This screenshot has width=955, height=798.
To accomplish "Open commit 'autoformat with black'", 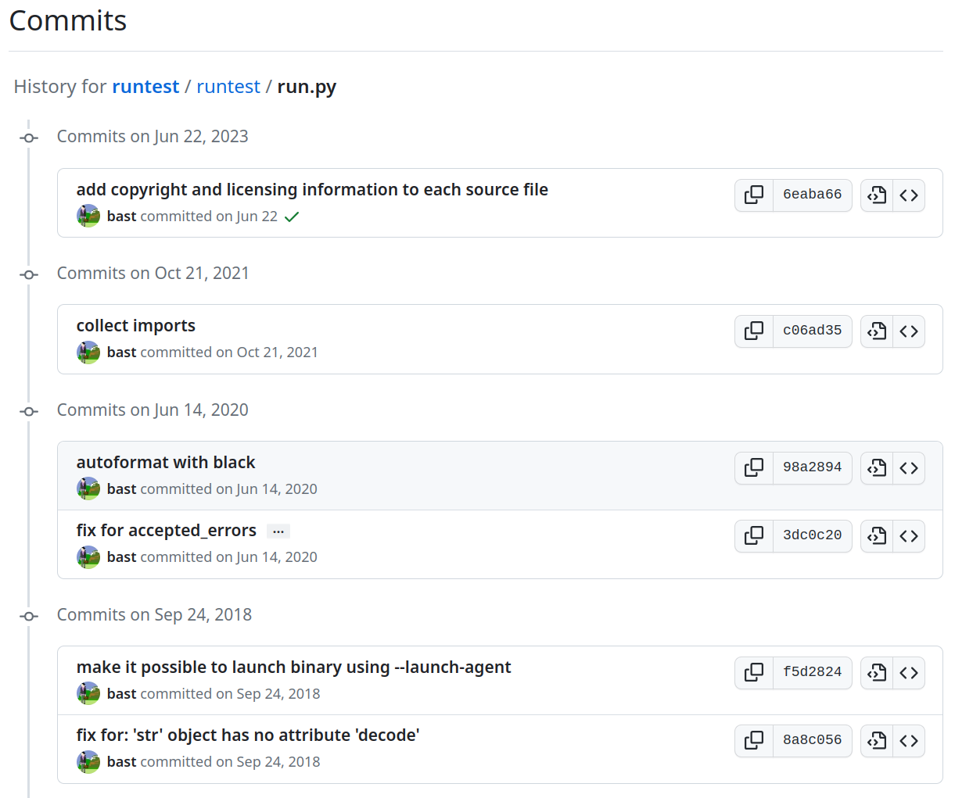I will [x=166, y=462].
